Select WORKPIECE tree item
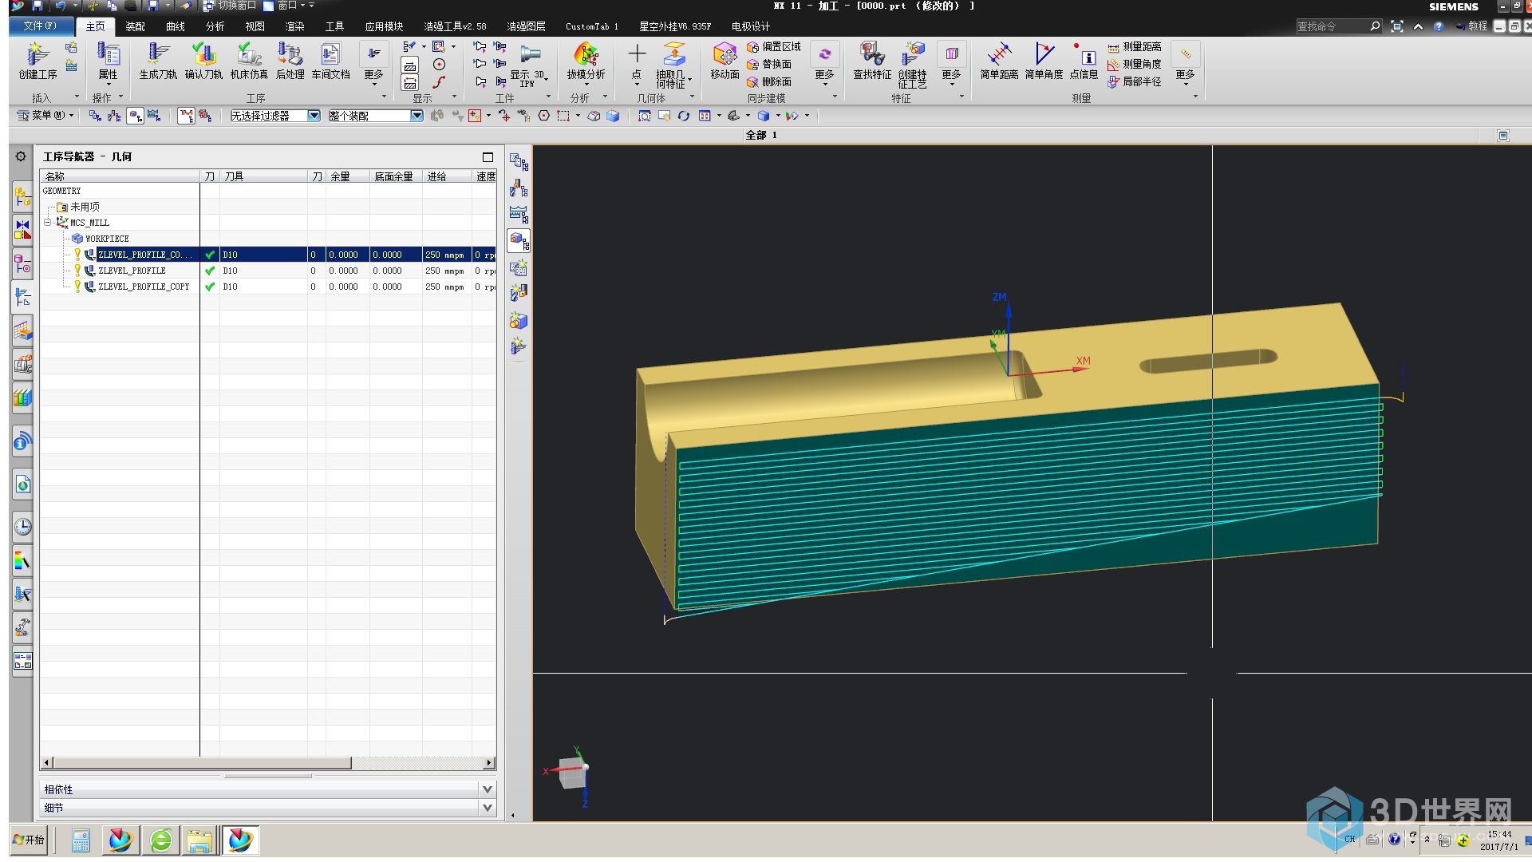 click(x=107, y=239)
